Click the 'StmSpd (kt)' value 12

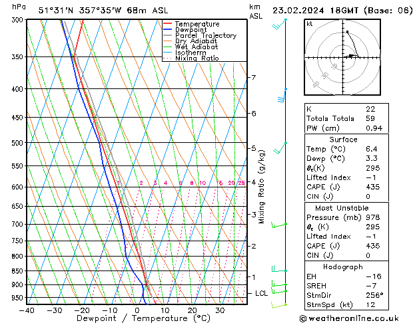point(370,305)
